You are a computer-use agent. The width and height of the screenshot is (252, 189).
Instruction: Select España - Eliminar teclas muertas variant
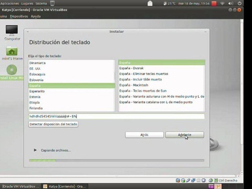(x=162, y=74)
